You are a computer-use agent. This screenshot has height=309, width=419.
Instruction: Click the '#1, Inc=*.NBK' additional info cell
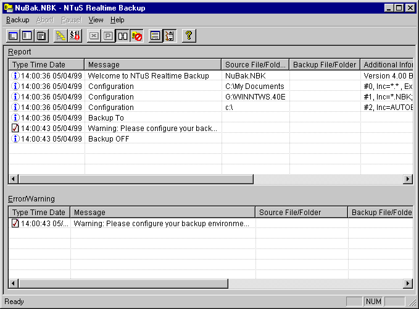[x=388, y=97]
